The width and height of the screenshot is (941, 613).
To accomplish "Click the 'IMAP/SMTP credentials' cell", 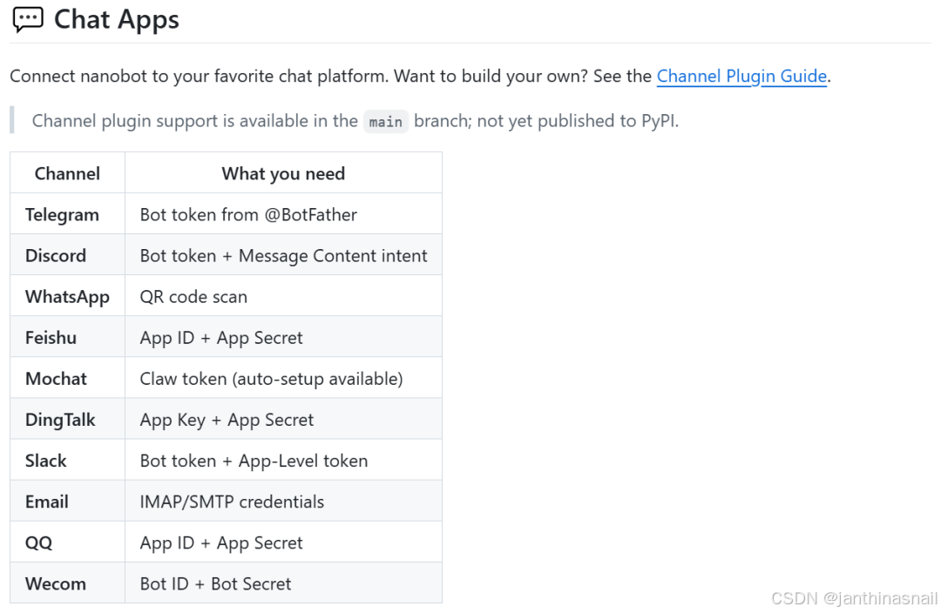I will pos(232,501).
